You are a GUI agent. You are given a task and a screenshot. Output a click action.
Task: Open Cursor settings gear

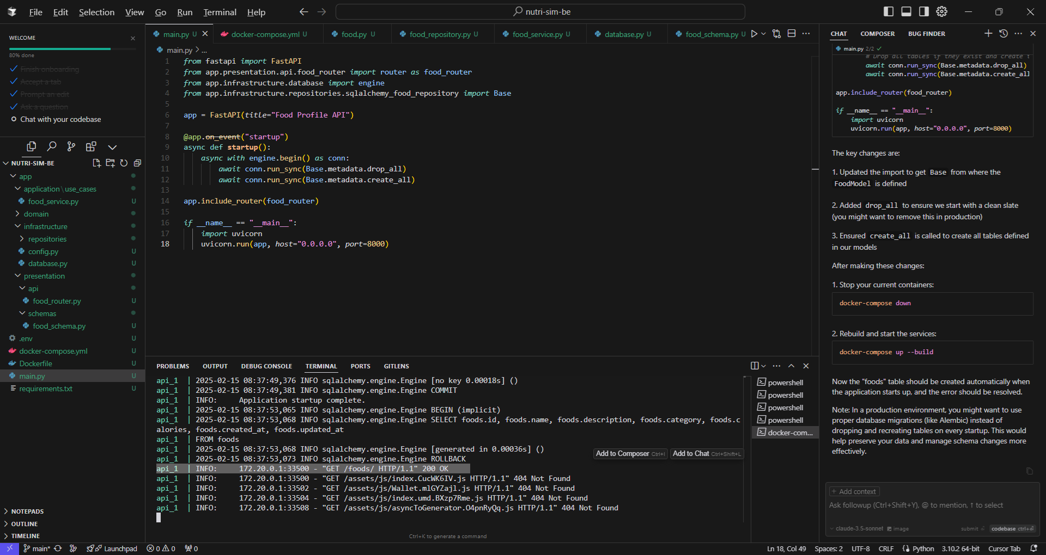[x=942, y=11]
